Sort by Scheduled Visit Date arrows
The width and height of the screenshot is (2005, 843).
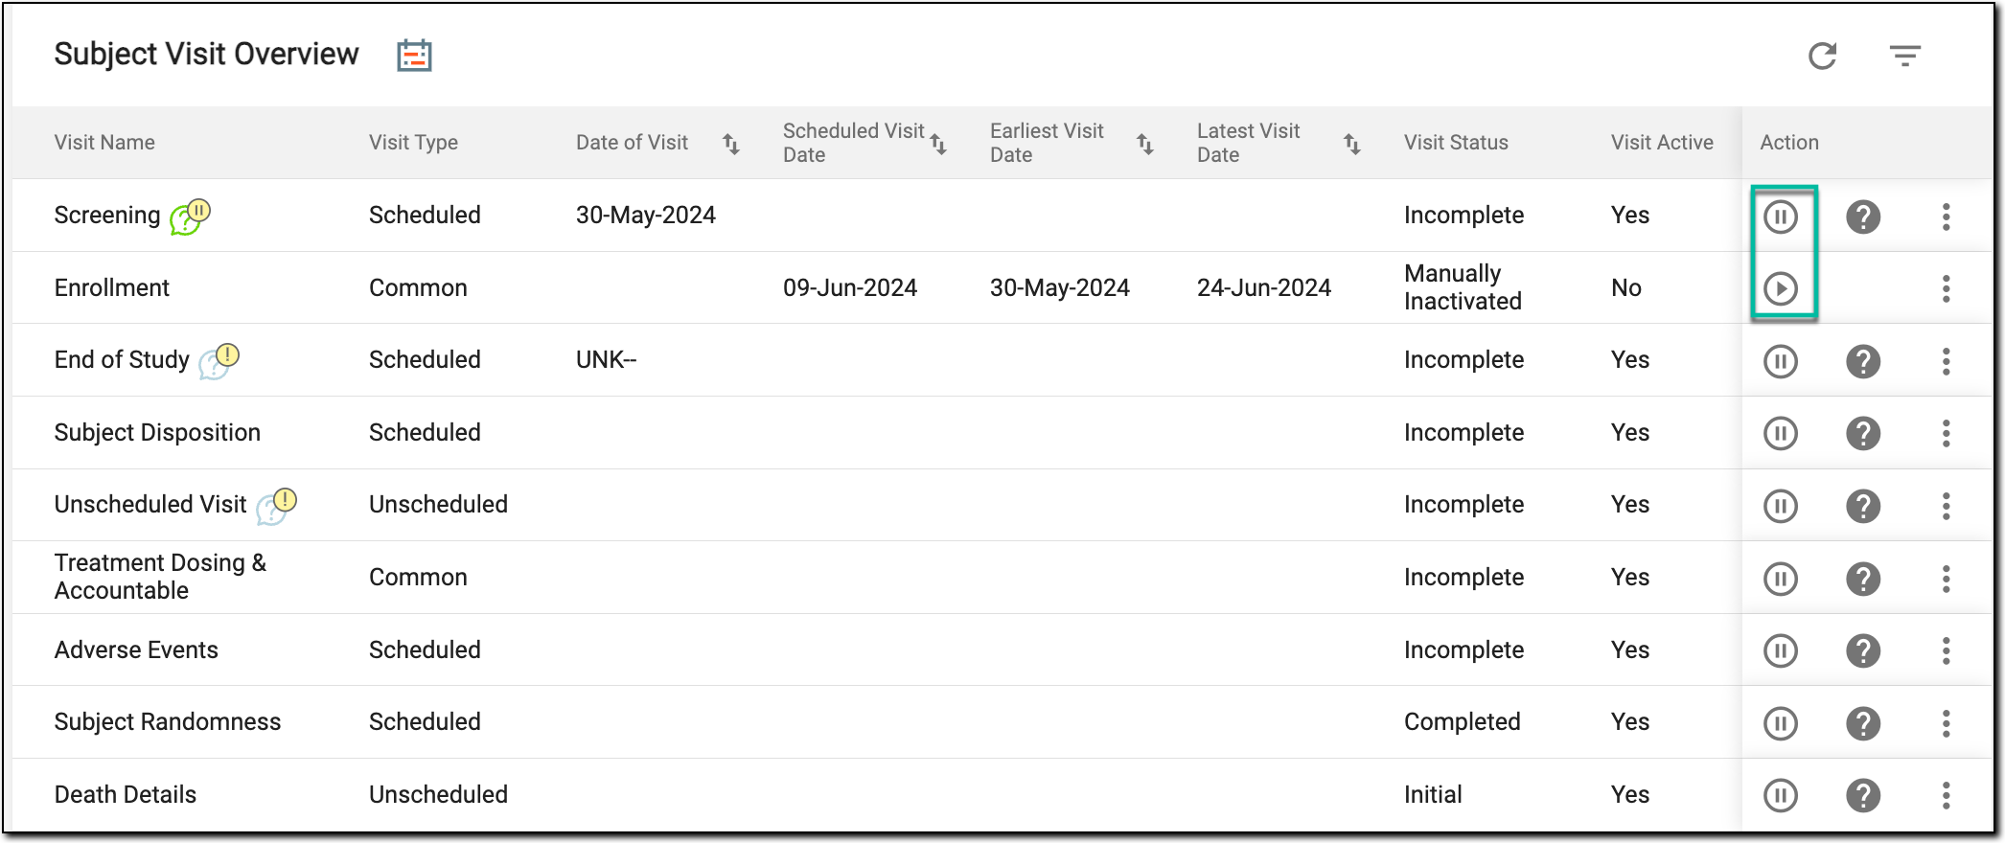click(x=938, y=144)
